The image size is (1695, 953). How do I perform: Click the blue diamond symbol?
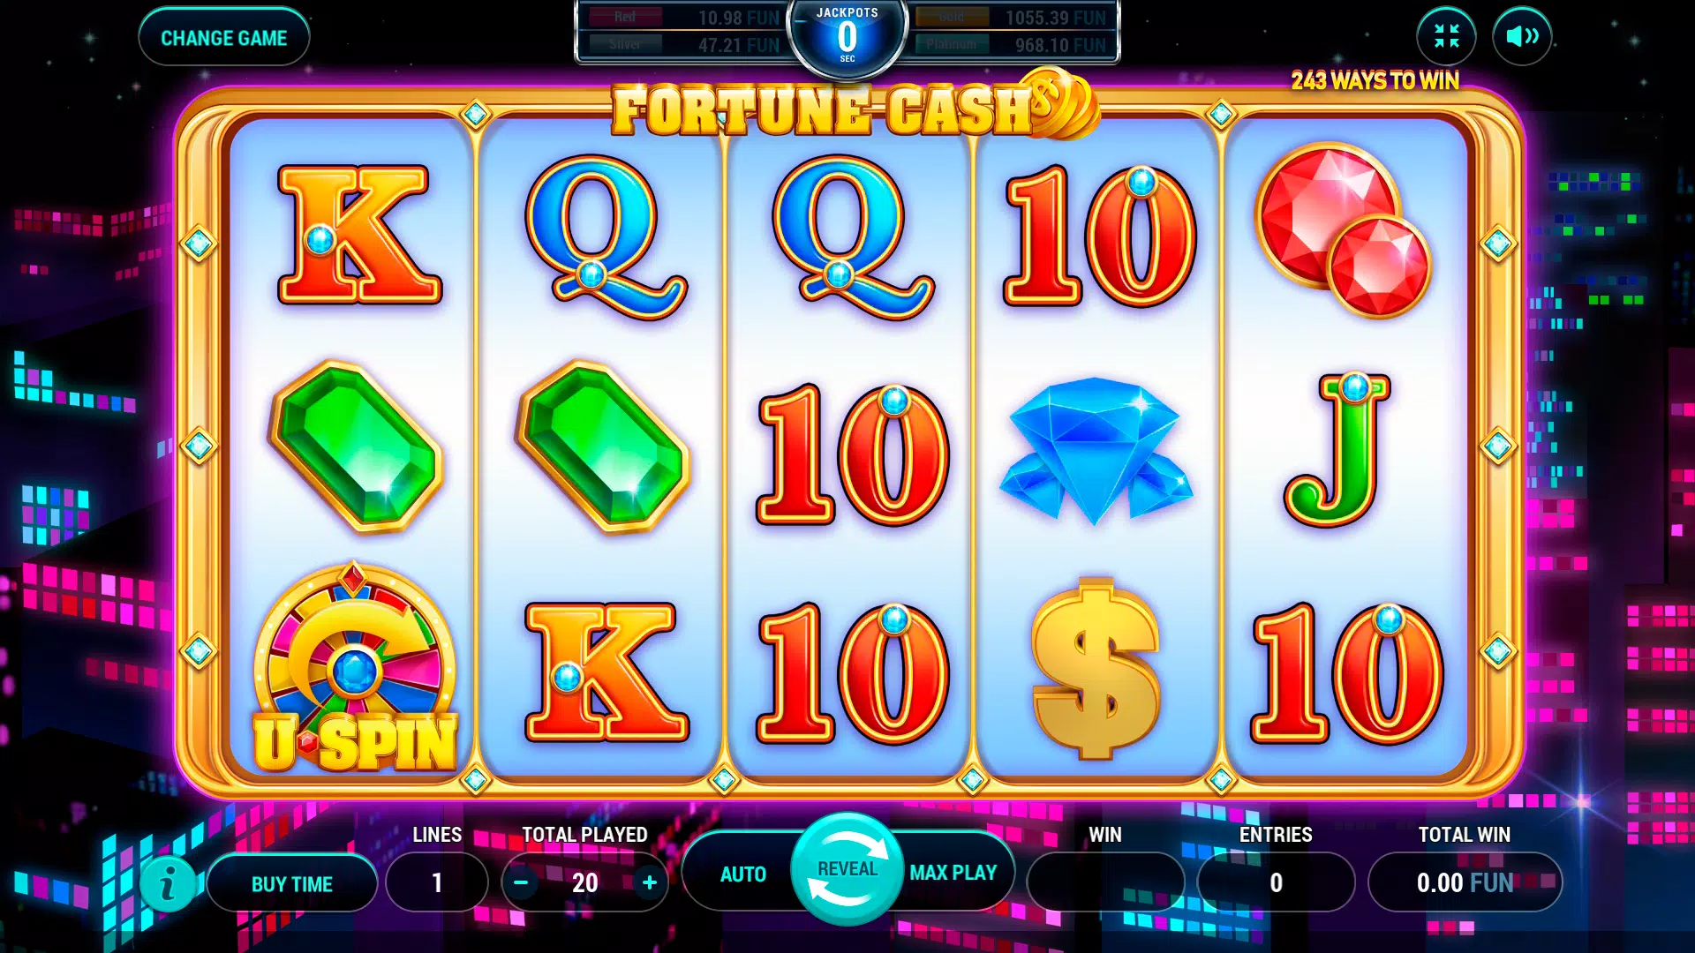coord(1096,451)
